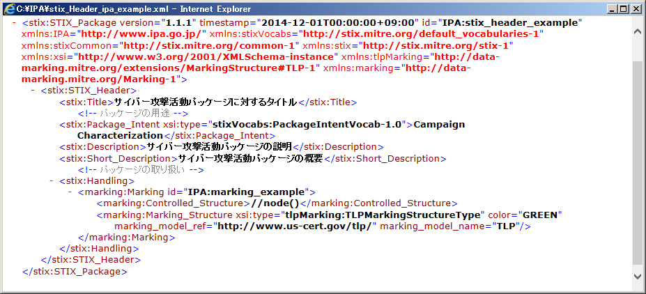Click the id value IPA:stix_header_example
Image resolution: width=646 pixels, height=294 pixels.
coord(509,23)
